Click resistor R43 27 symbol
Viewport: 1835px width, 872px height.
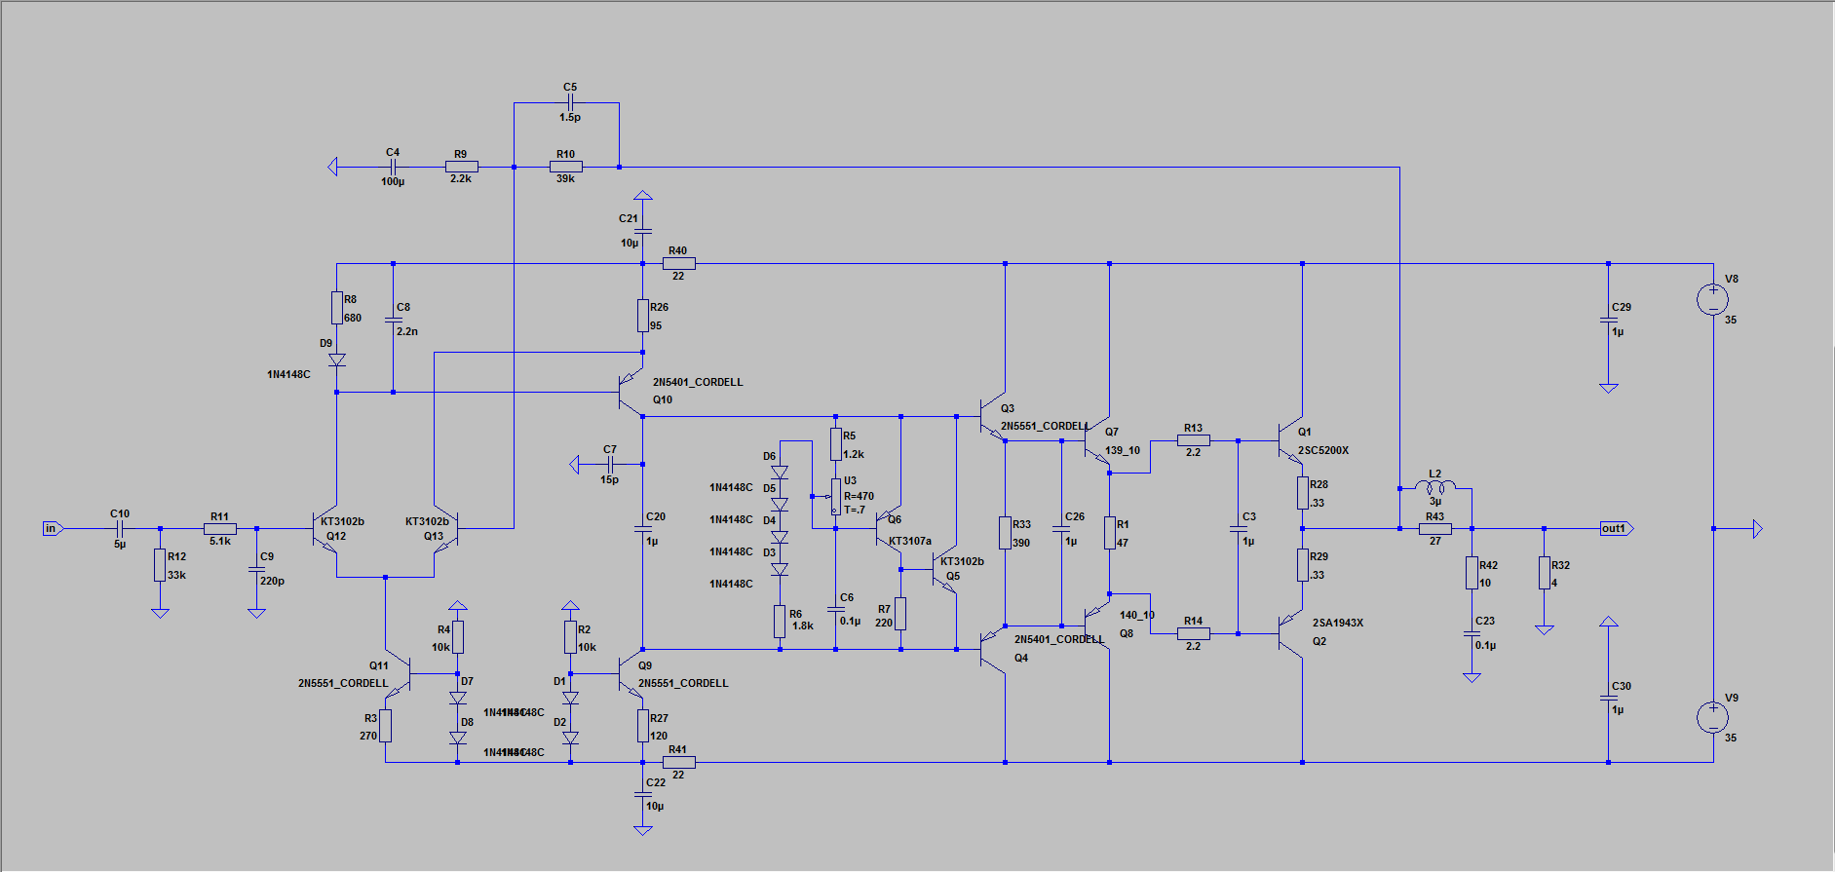[x=1435, y=529]
